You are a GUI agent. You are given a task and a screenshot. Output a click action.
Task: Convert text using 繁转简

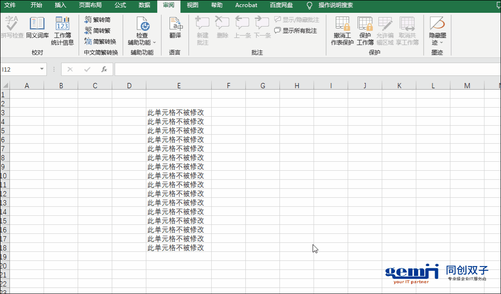click(x=98, y=20)
